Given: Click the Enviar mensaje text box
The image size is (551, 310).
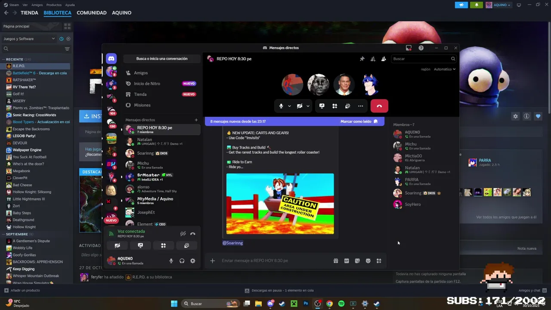Looking at the screenshot, I should [275, 260].
